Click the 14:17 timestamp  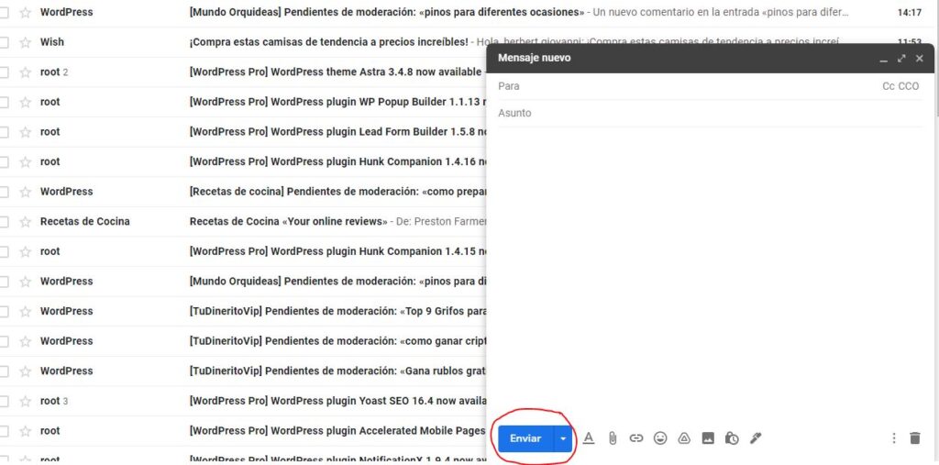click(x=909, y=13)
